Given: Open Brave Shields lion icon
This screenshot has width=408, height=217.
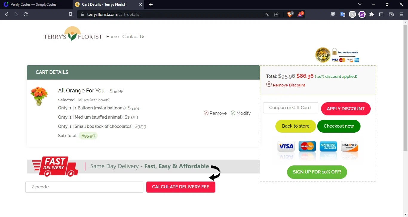Looking at the screenshot, I should [290, 14].
